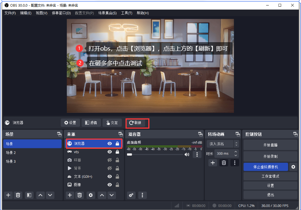This screenshot has width=301, height=210.
Task: Add a new source with plus icon
Action: (70, 195)
